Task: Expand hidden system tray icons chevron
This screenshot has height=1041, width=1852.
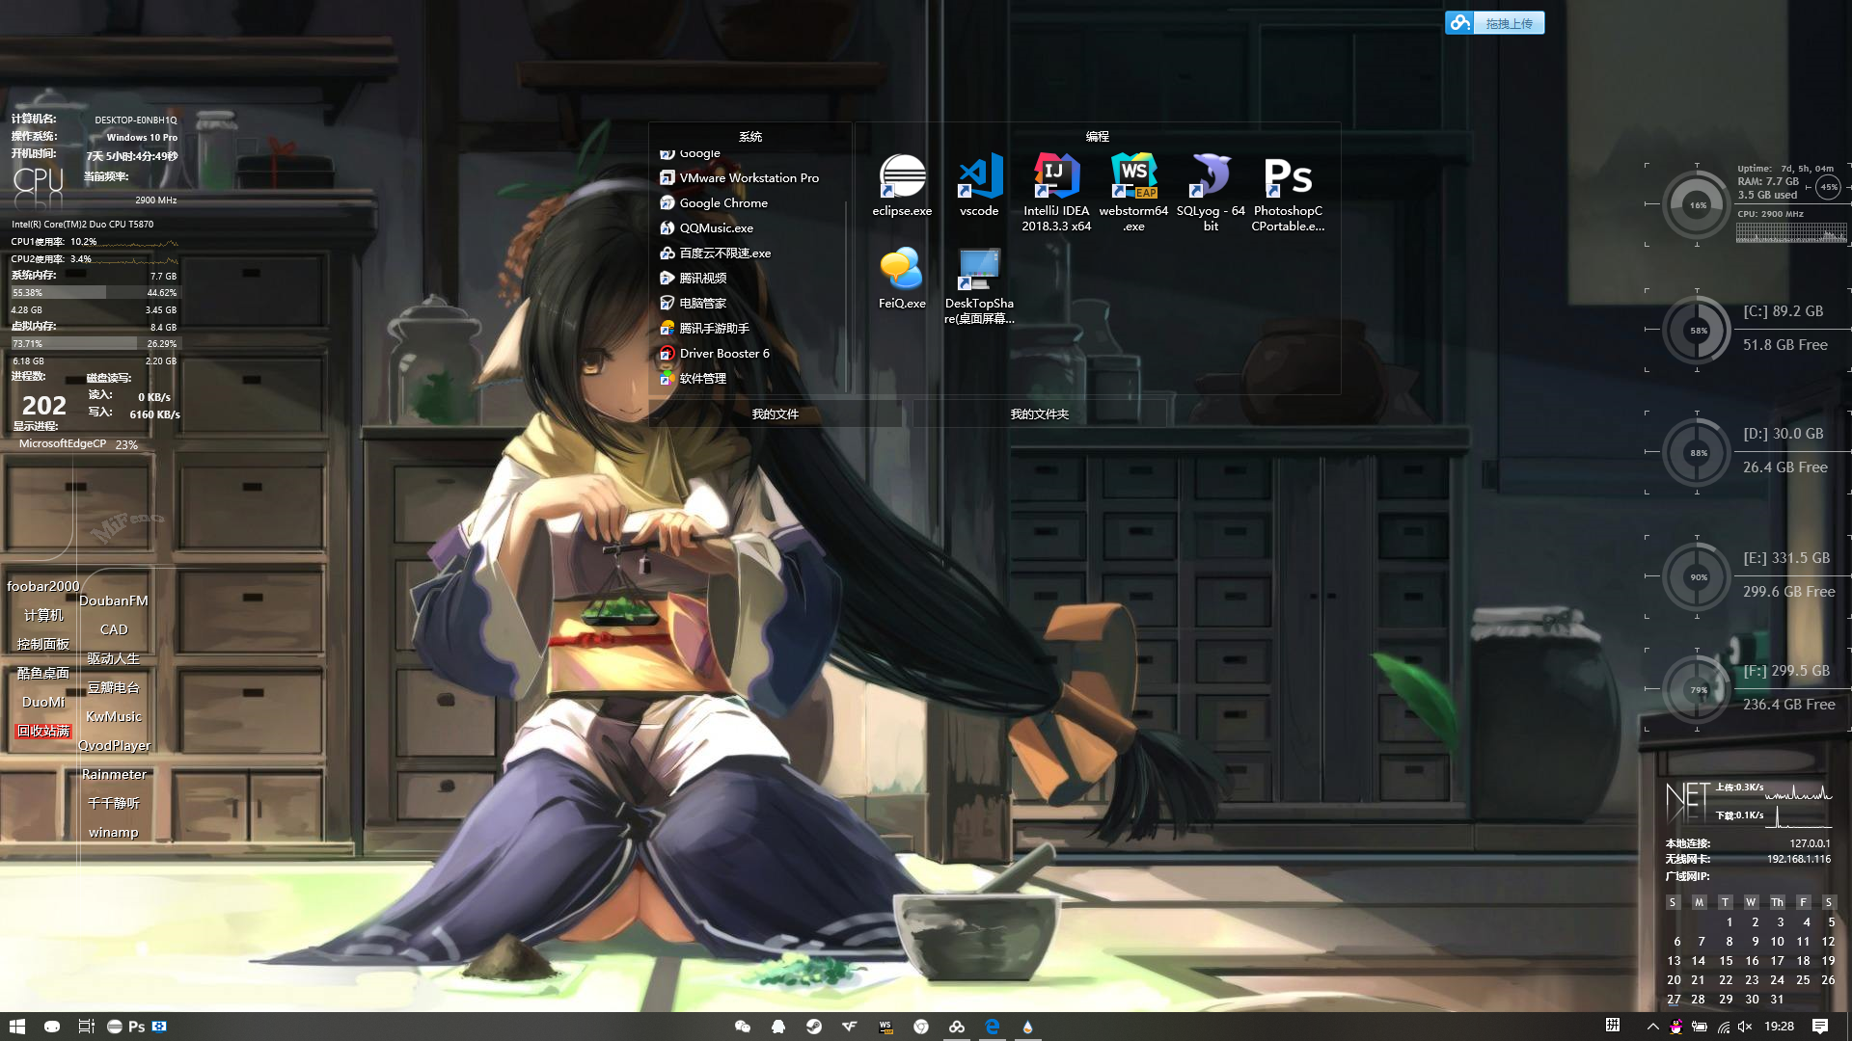Action: coord(1652,1027)
